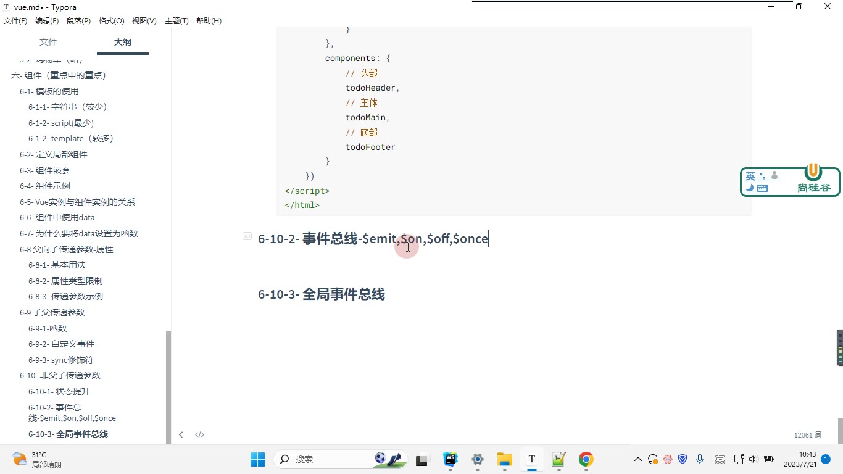Switch to the 文件 sidebar tab
843x474 pixels.
coord(48,42)
